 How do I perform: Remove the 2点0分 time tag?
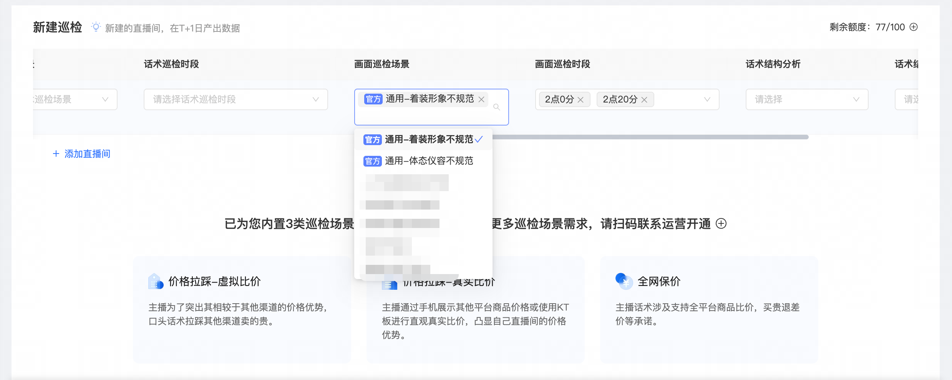coord(580,100)
